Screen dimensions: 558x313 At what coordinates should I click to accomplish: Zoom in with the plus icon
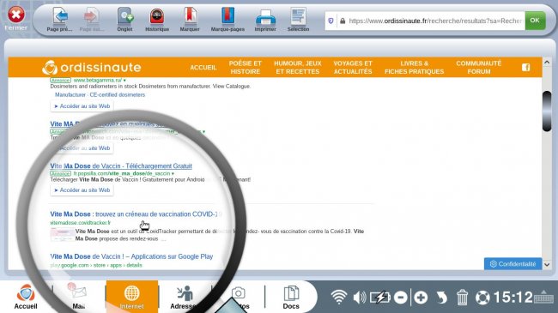(x=421, y=298)
